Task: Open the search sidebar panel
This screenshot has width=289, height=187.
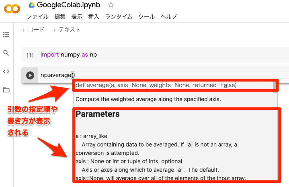Action: point(6,53)
